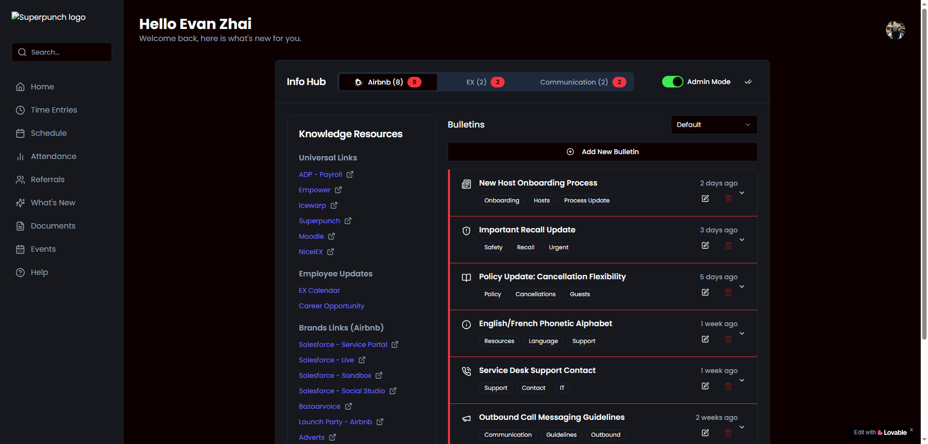Delete the Policy Update: Cancellation Flexibility bulletin
This screenshot has height=444, width=928.
728,292
